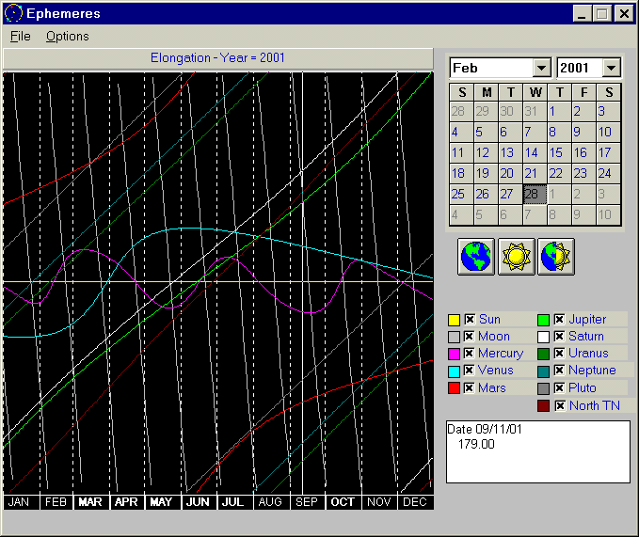Select February 1 in the calendar

coord(559,111)
